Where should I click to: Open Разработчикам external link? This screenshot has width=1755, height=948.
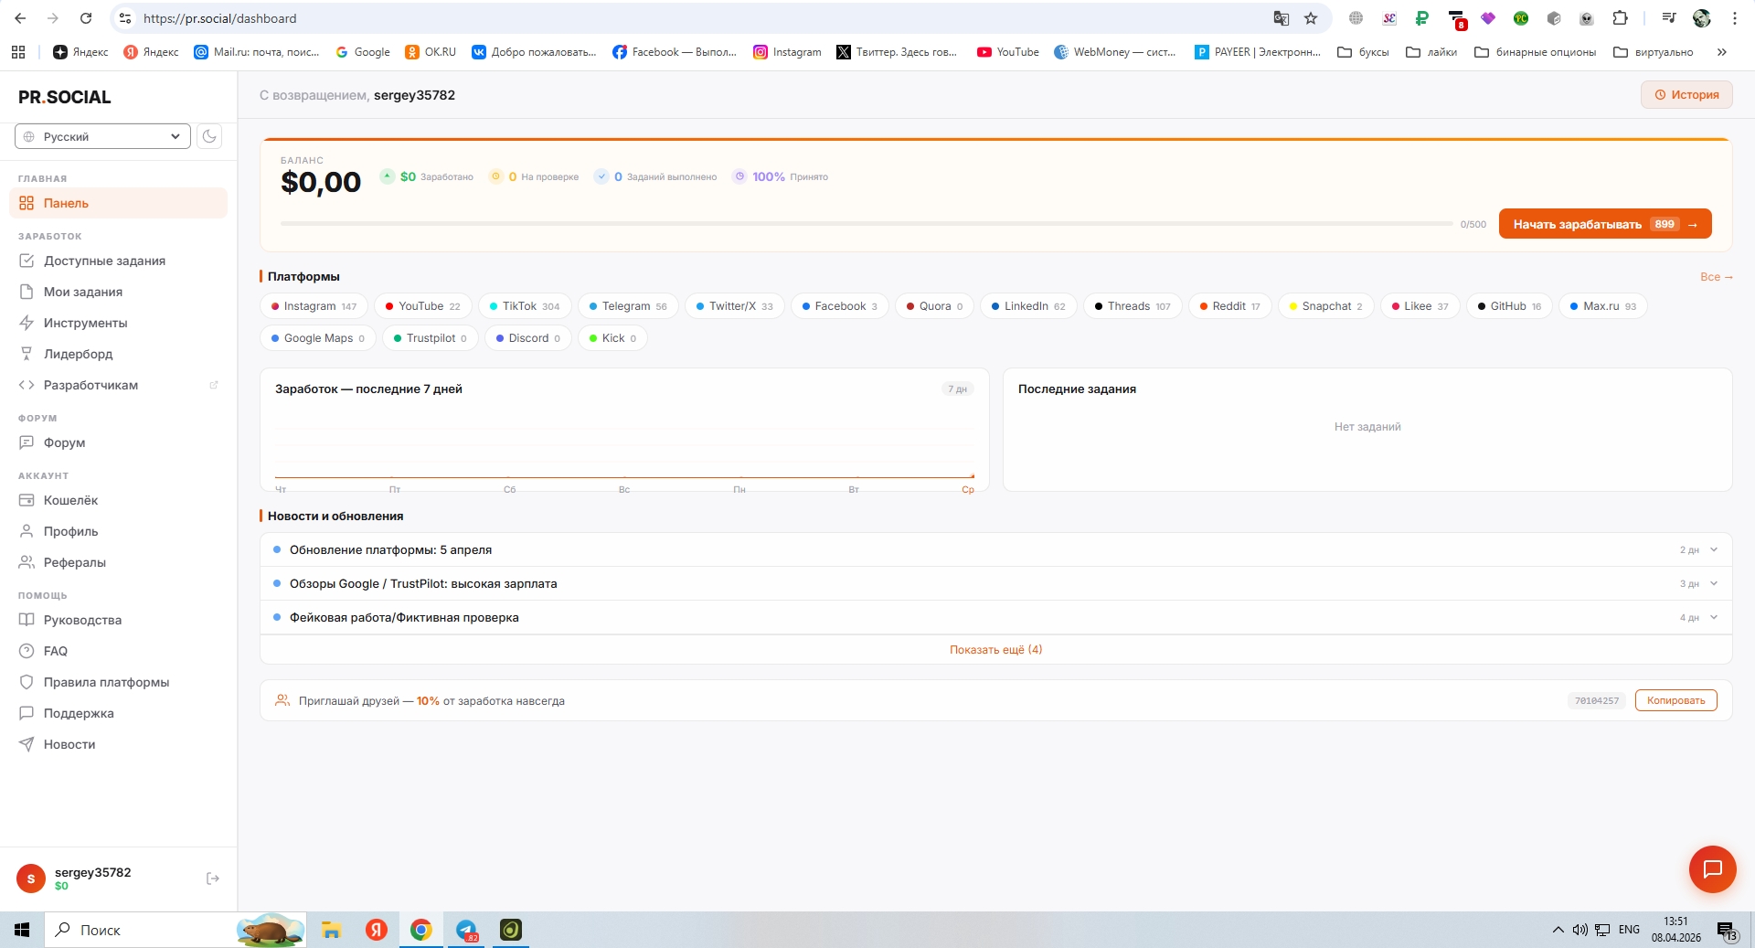point(119,385)
